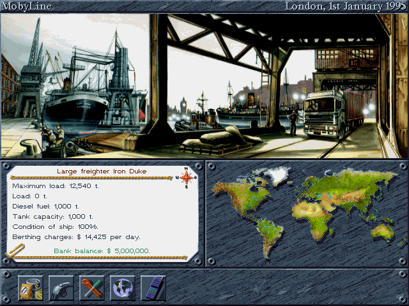Click "Condition of ship: 100%." line
The height and width of the screenshot is (306, 409).
(x=56, y=227)
